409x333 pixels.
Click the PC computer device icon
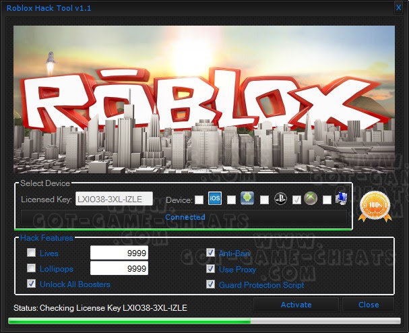[341, 199]
